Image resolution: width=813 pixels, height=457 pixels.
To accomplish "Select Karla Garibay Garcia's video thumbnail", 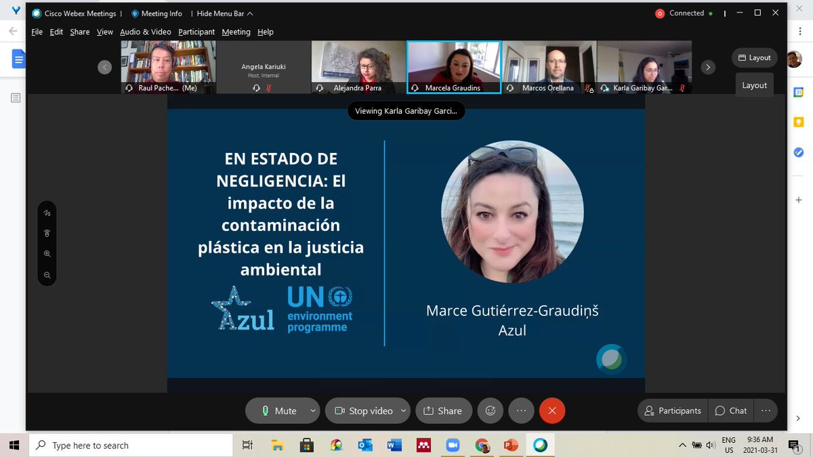I will [644, 67].
